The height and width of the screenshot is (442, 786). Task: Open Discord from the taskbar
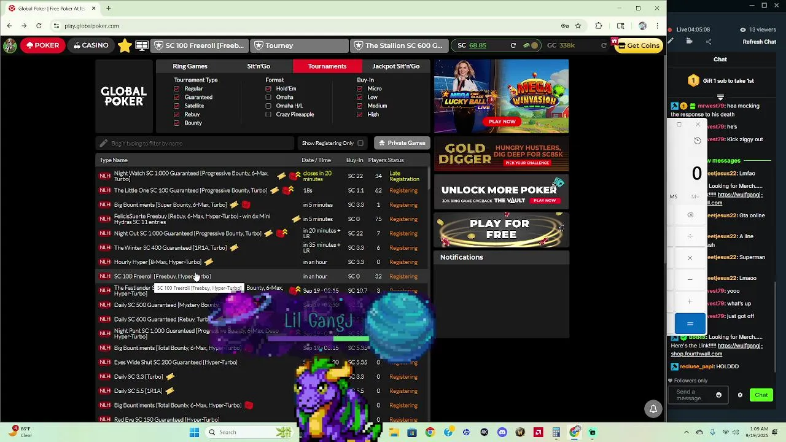(x=502, y=432)
